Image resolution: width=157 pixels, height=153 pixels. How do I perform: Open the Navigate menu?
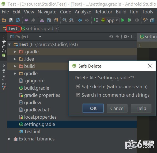point(47,12)
